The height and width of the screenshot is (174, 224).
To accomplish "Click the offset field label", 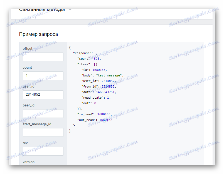I will (27, 48).
